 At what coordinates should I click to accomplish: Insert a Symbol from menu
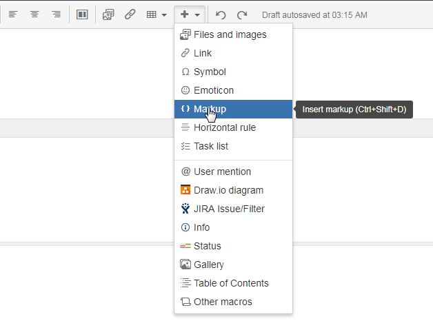[x=233, y=72]
